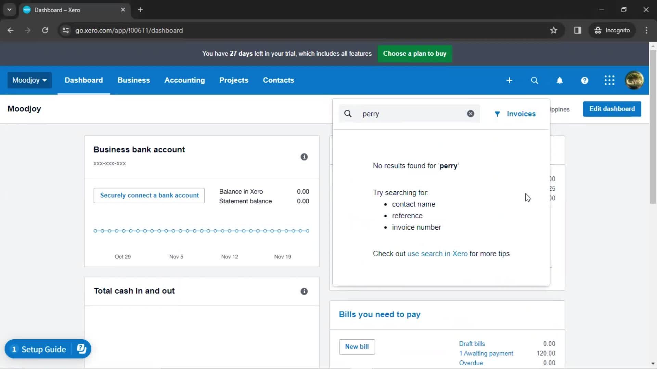Click the magnifier inside the search box
Image resolution: width=657 pixels, height=369 pixels.
348,114
